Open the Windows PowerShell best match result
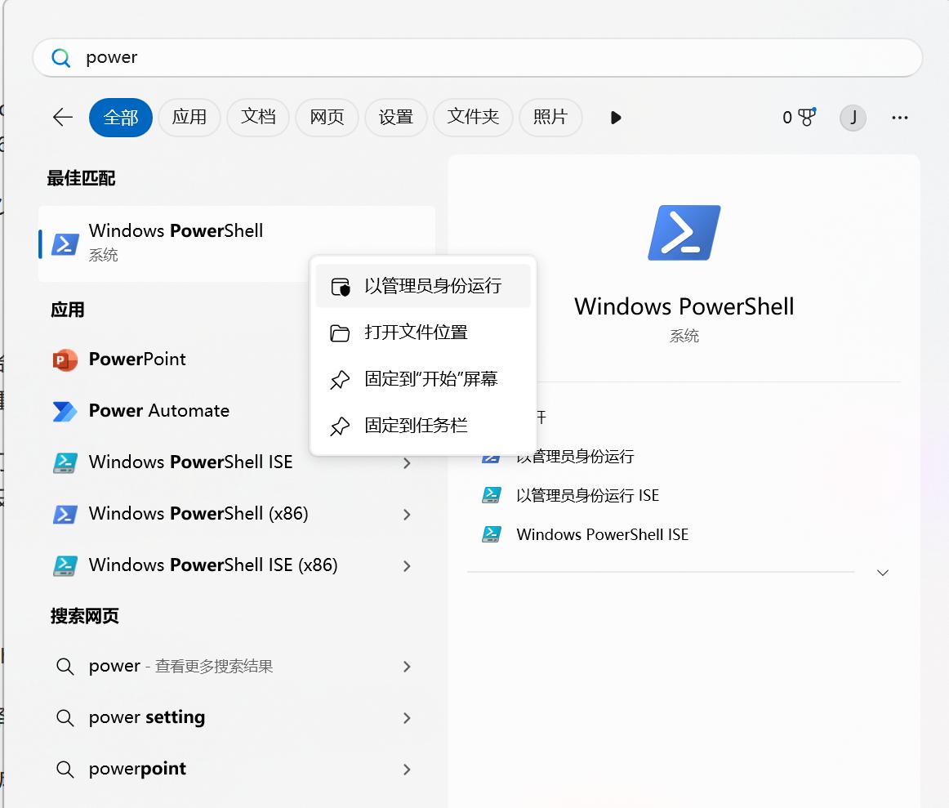Screen dimensions: 949x808 [x=237, y=244]
